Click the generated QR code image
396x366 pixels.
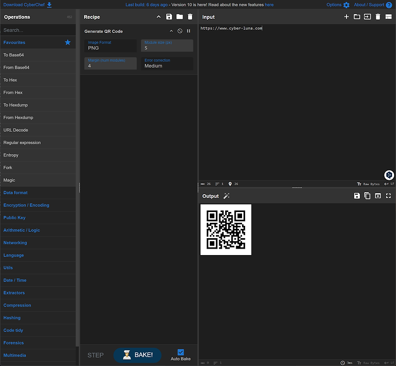pyautogui.click(x=226, y=229)
